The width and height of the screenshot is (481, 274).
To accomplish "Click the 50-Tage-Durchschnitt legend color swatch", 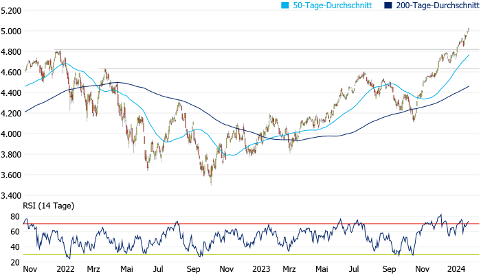I will point(285,5).
